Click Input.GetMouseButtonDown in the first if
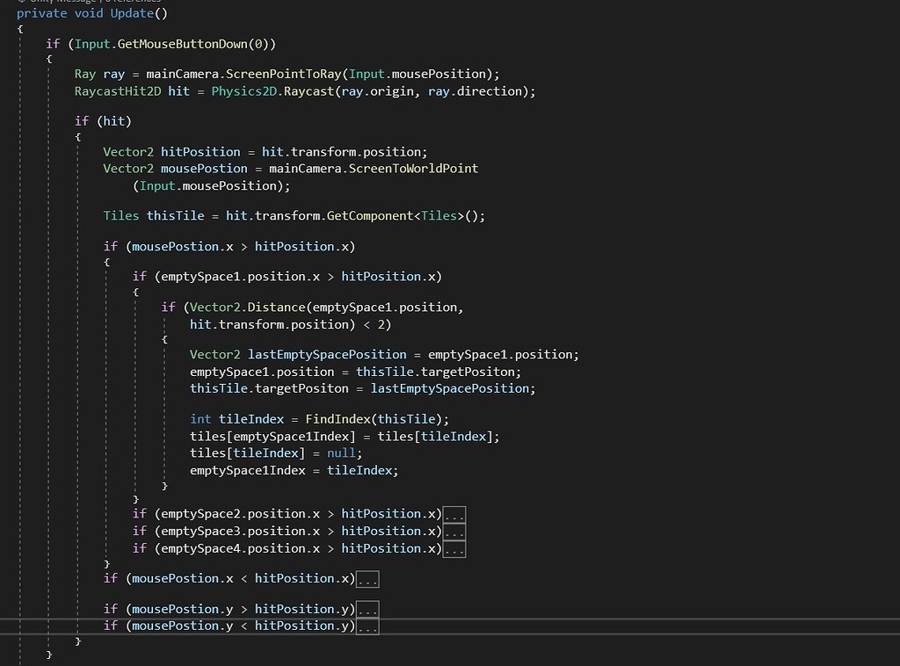Viewport: 900px width, 666px height. click(x=163, y=43)
